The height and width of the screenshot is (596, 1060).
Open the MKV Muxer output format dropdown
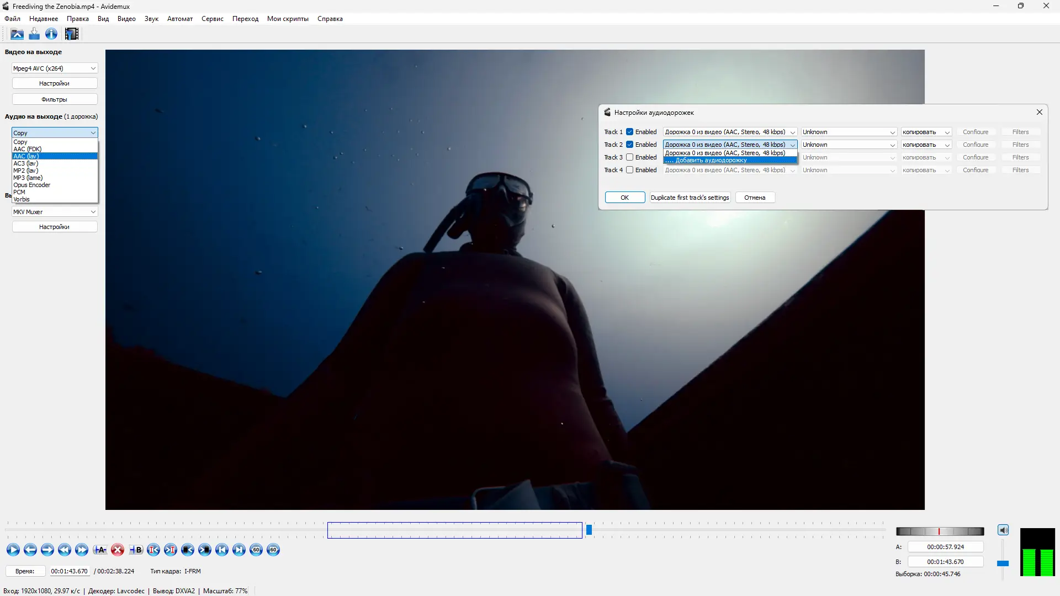point(54,212)
